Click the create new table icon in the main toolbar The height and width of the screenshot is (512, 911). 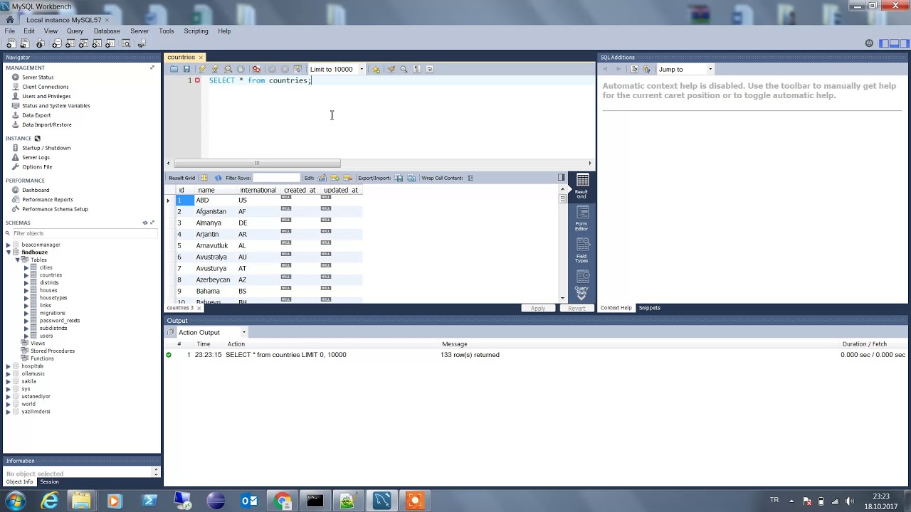pos(69,43)
